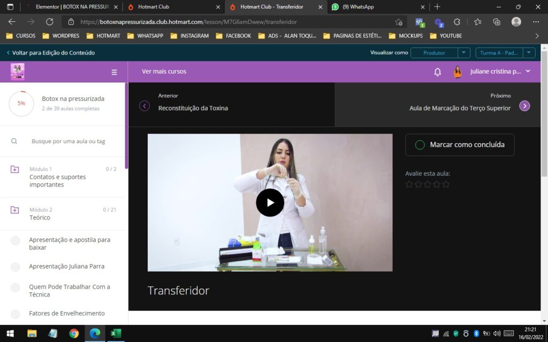
Task: Go to previous lesson arrow icon
Action: 144,106
